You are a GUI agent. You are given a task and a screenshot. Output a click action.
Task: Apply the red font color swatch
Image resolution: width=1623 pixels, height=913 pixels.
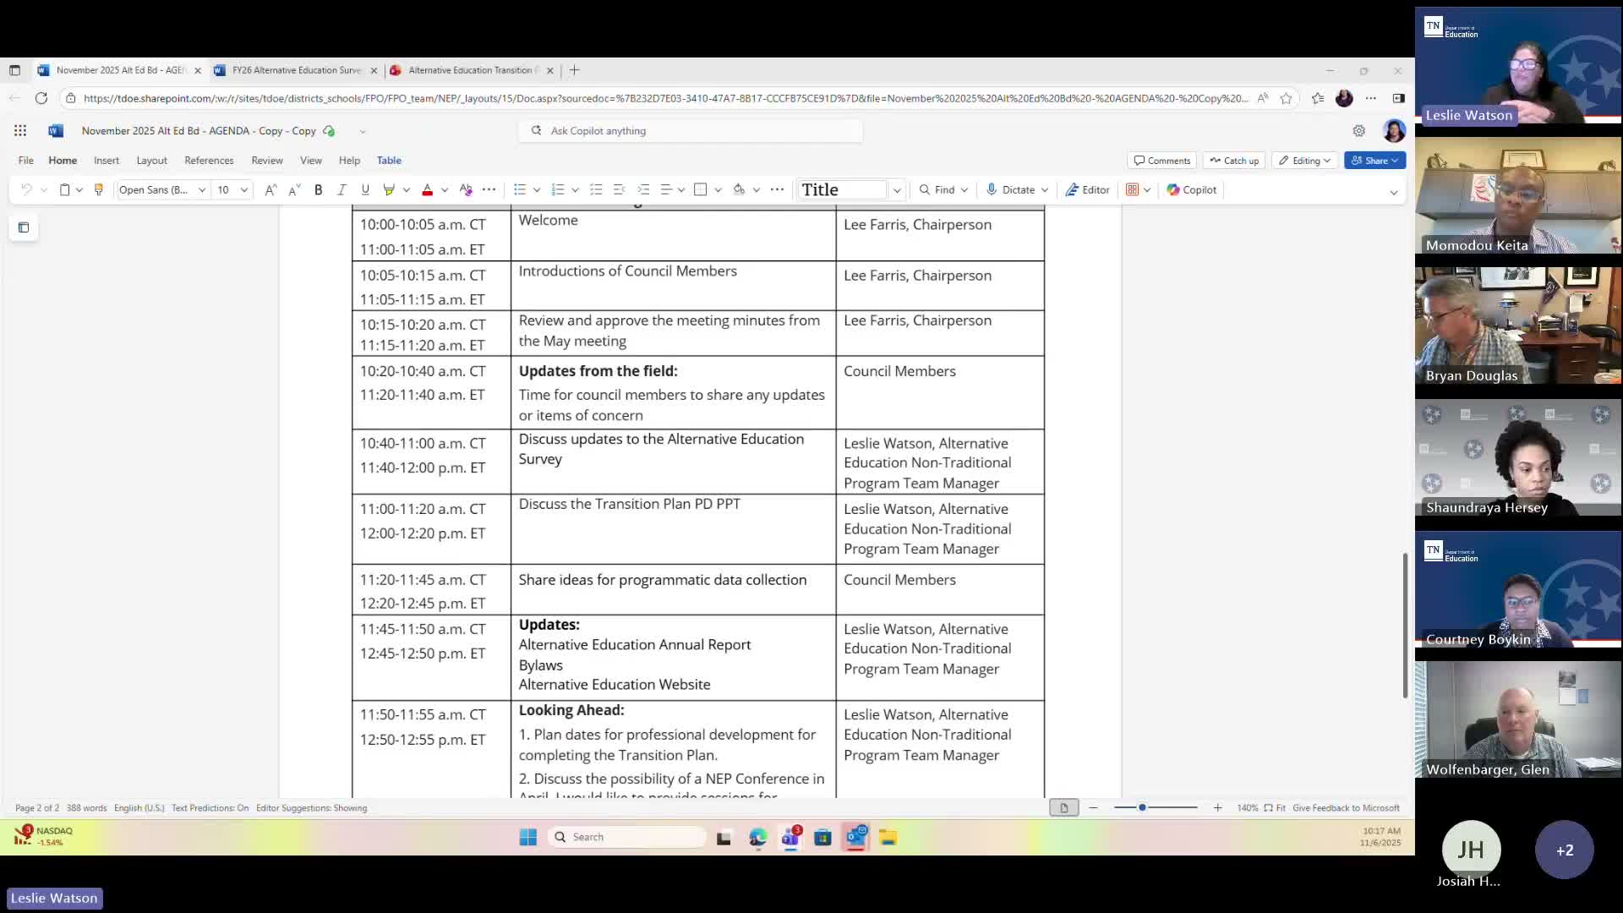[428, 190]
